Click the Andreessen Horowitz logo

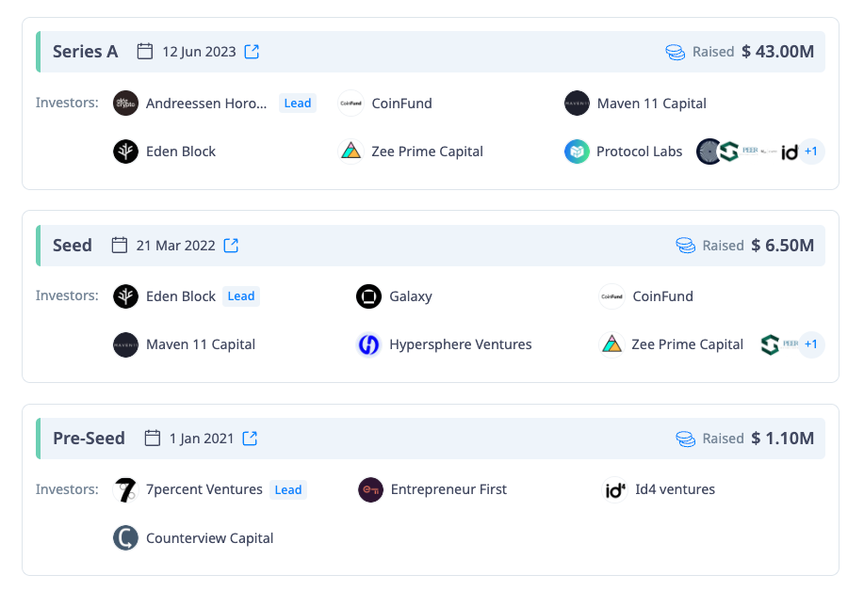pyautogui.click(x=125, y=104)
